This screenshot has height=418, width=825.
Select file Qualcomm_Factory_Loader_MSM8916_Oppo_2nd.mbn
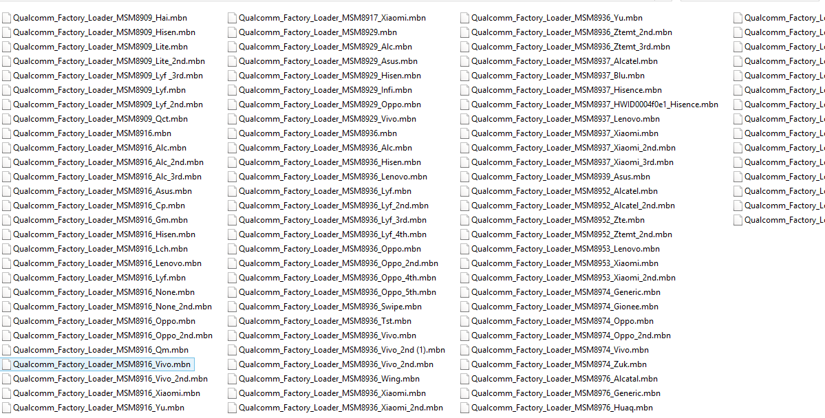113,335
